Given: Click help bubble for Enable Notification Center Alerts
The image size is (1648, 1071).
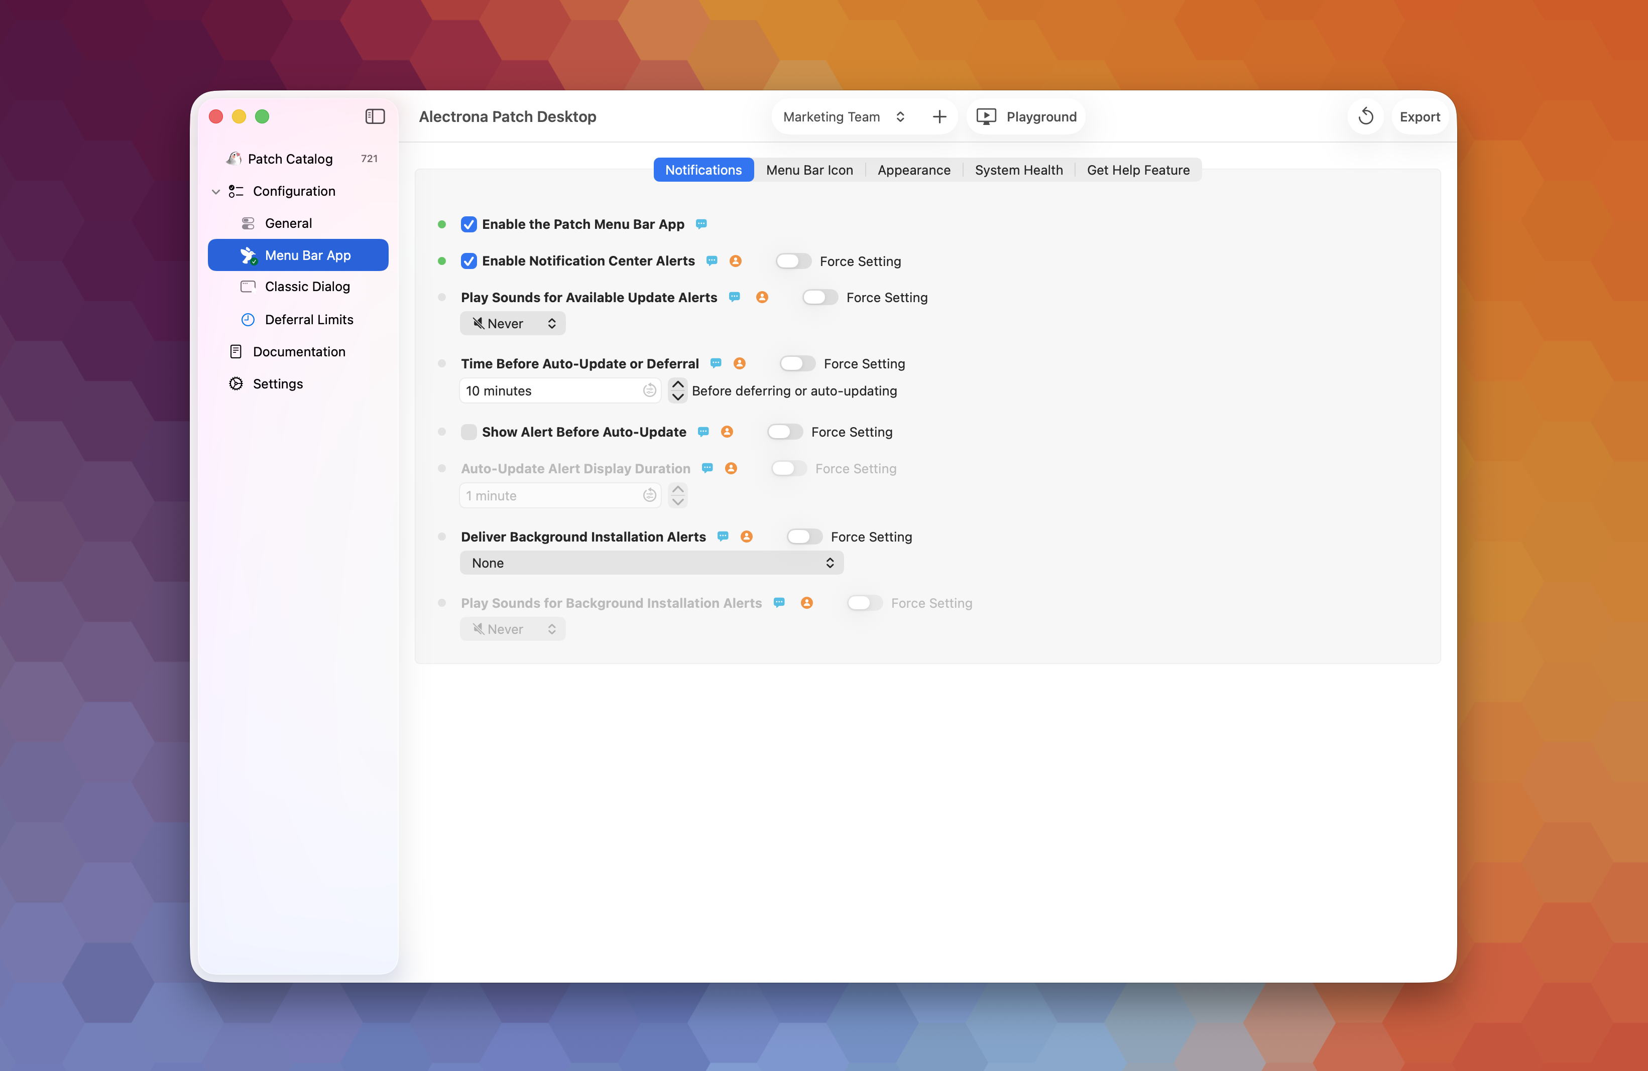Looking at the screenshot, I should tap(712, 261).
